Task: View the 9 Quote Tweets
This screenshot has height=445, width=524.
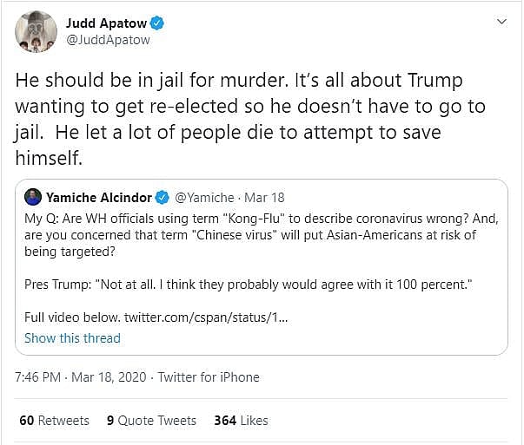Action: pos(151,421)
